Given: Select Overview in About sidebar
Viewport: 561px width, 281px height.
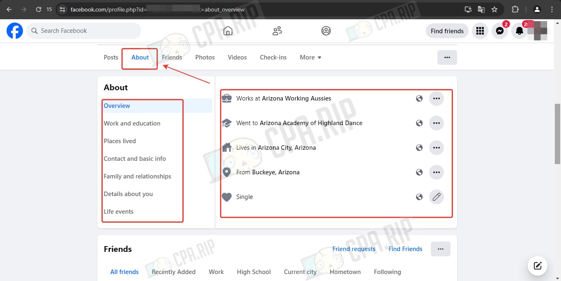Looking at the screenshot, I should pos(156,106).
